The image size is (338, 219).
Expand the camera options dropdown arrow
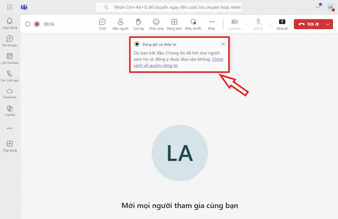(245, 24)
